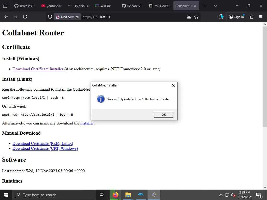
Task: Click the CollabNet installer taskbar icon
Action: click(154, 195)
